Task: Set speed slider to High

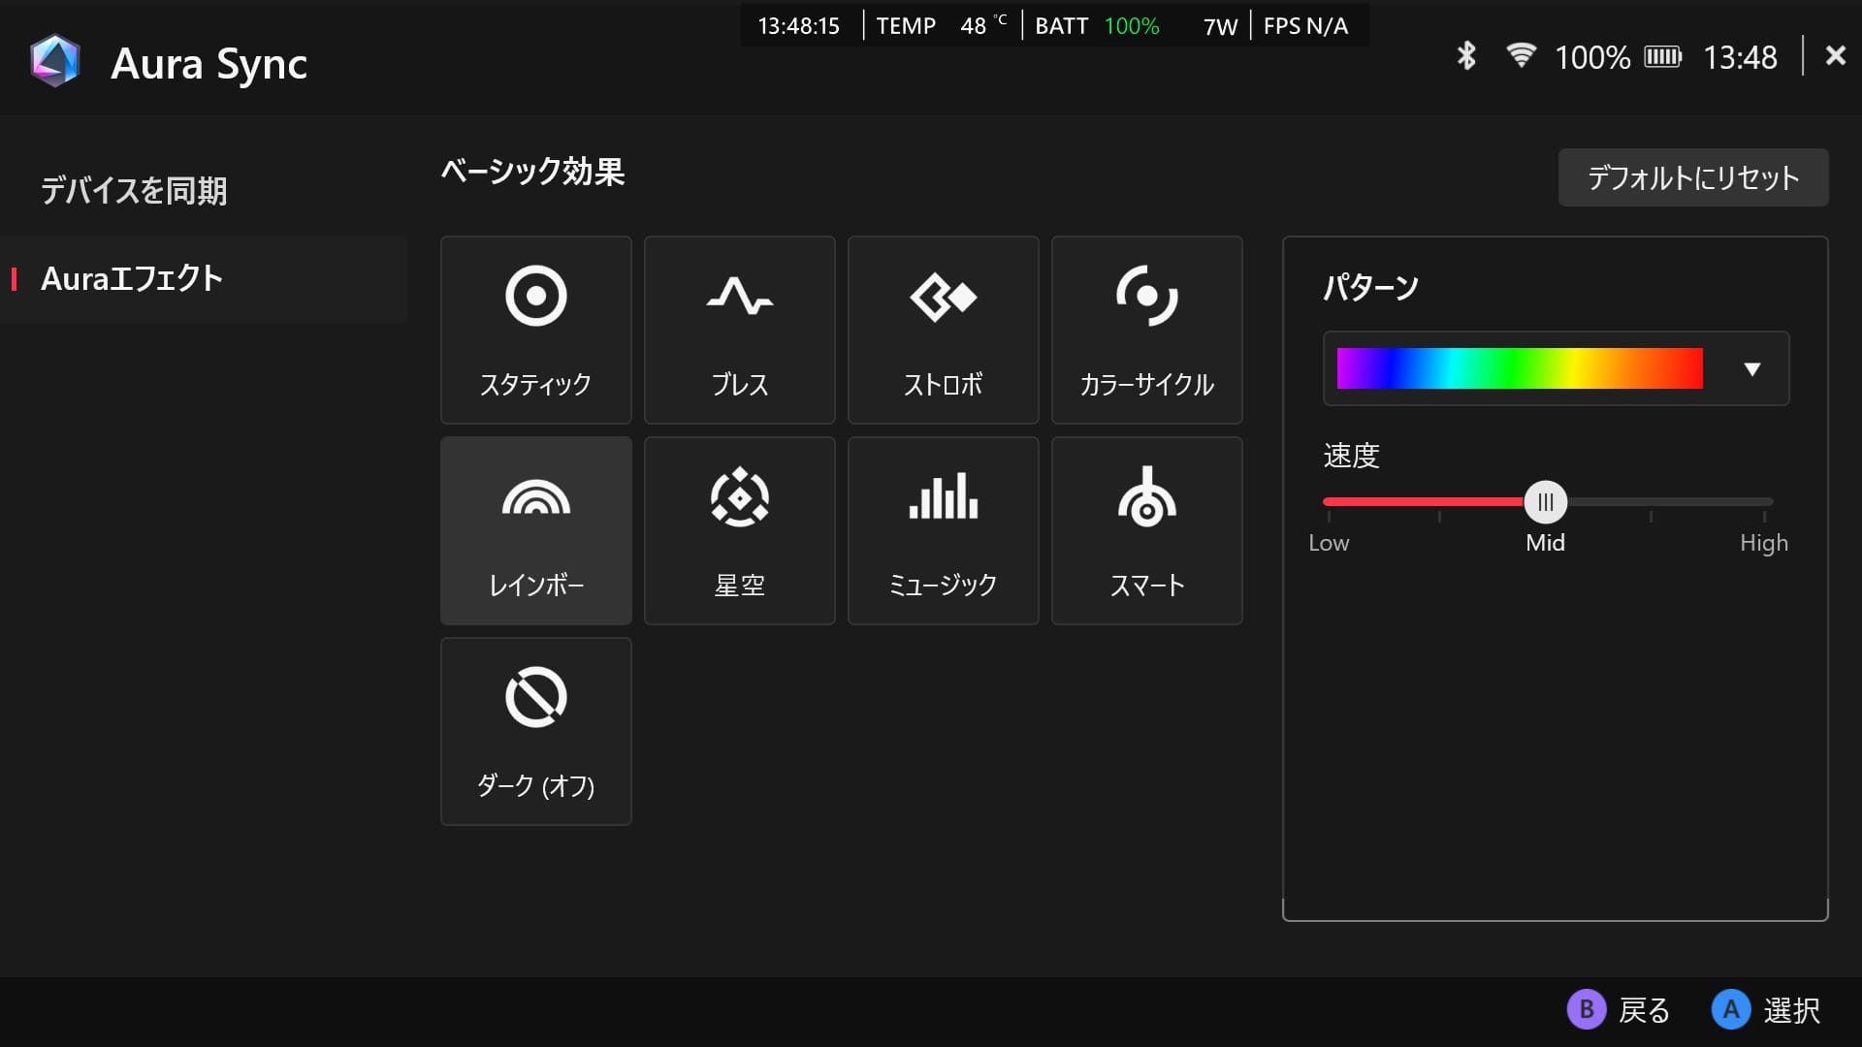Action: 1764,502
